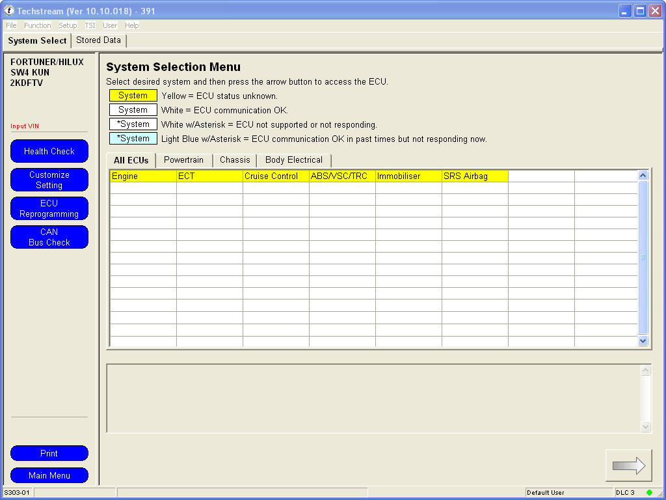This screenshot has width=666, height=500.
Task: Click the S303-01 status bar code
Action: 17,492
